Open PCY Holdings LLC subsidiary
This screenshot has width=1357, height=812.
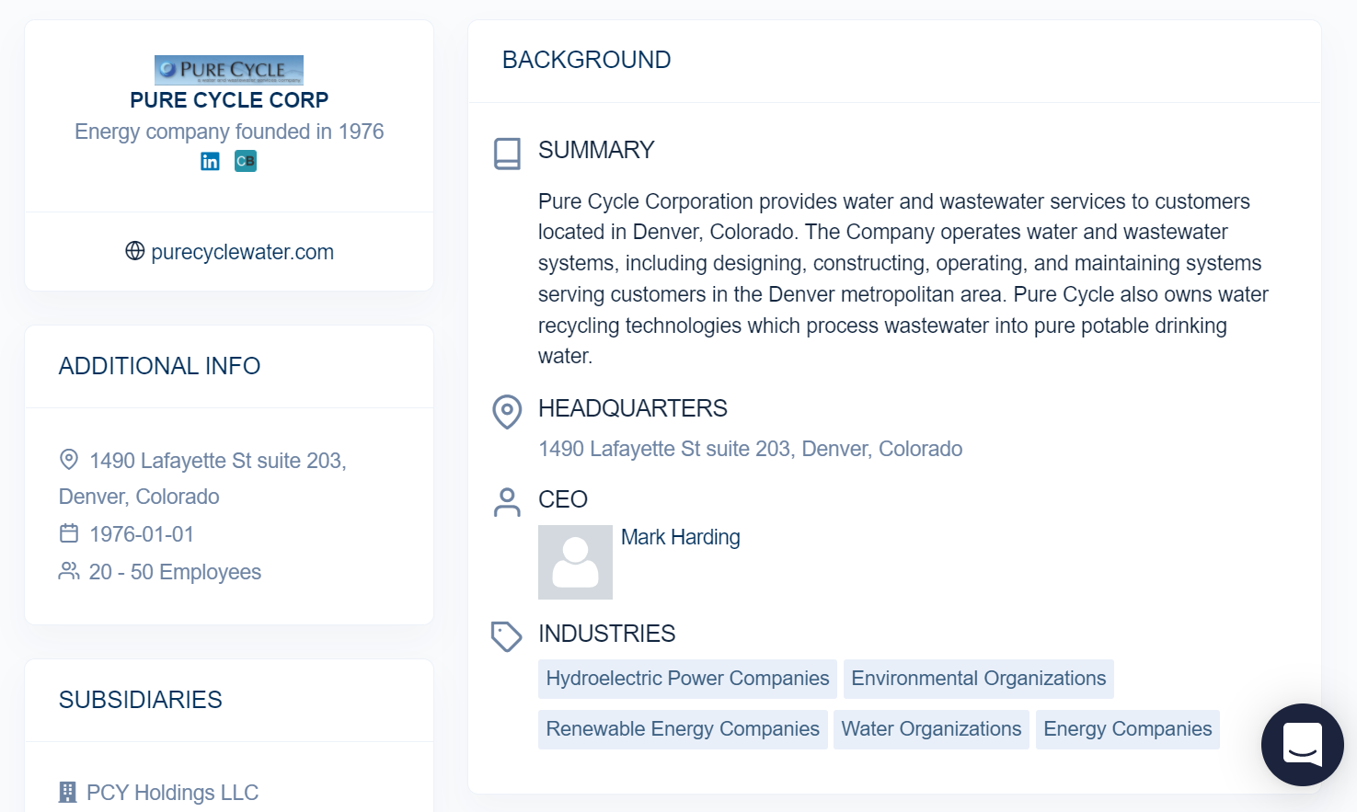point(172,793)
